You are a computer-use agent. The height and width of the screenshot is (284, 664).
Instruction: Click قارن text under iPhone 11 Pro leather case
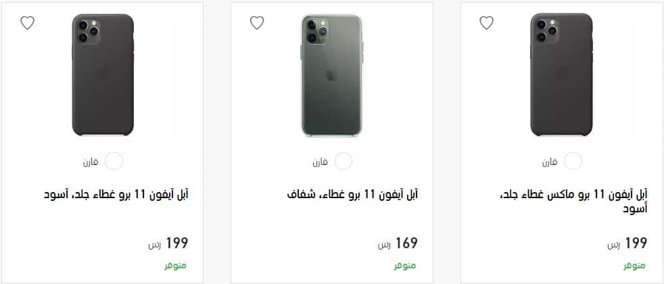(91, 162)
